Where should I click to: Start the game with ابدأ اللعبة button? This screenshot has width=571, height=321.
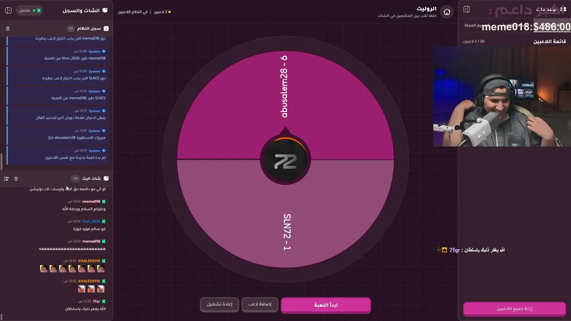point(326,305)
